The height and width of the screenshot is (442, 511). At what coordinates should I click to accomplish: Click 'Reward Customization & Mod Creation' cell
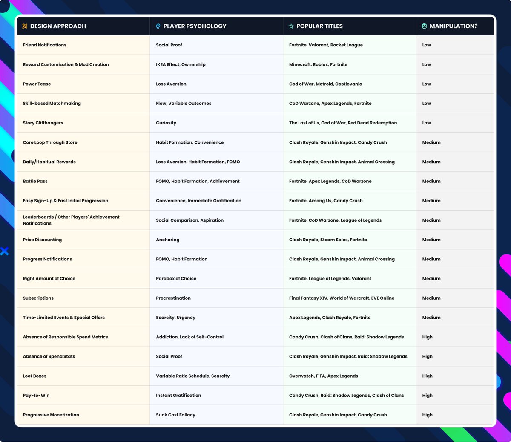[83, 64]
